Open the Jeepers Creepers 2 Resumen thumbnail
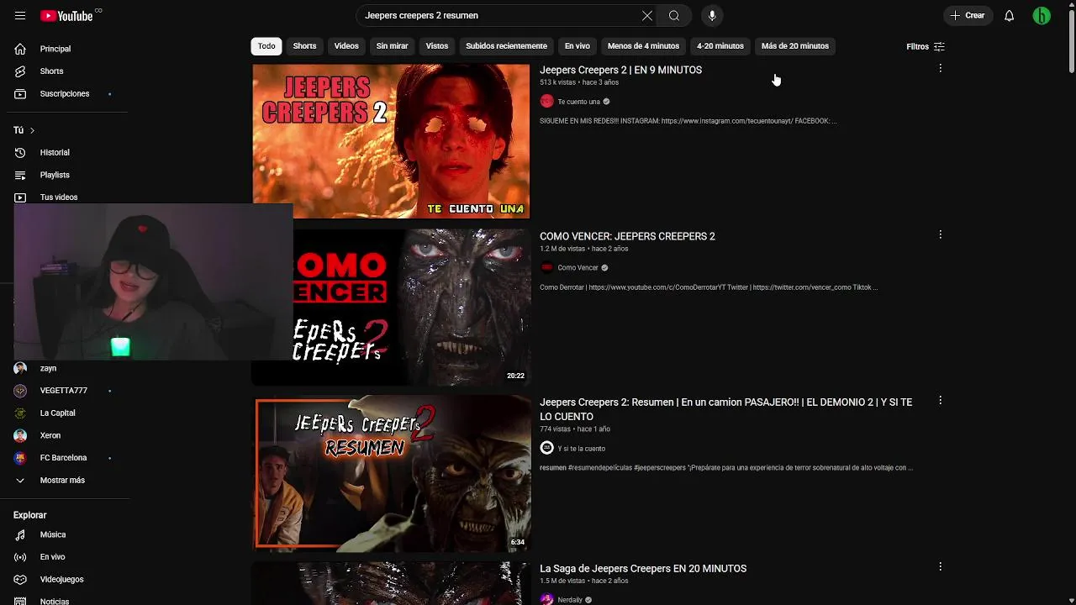Viewport: 1076px width, 605px height. [x=392, y=474]
